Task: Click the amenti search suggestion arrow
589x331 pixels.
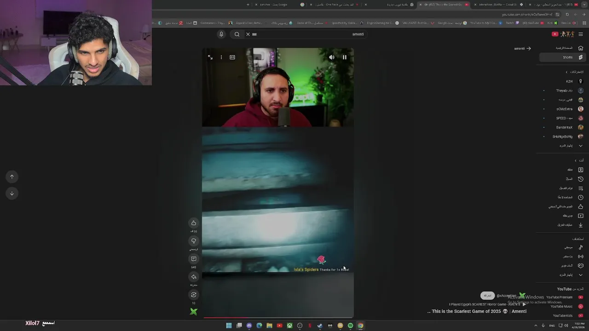Action: (x=529, y=48)
